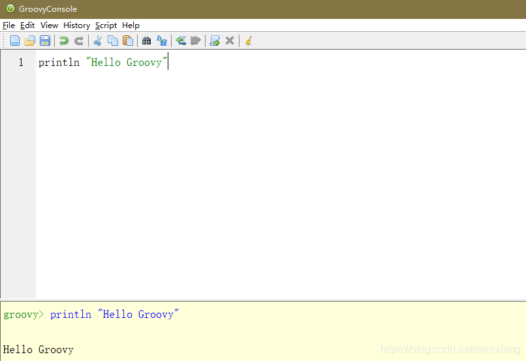Click the gray Redo arrow icon
526x361 pixels.
point(79,40)
